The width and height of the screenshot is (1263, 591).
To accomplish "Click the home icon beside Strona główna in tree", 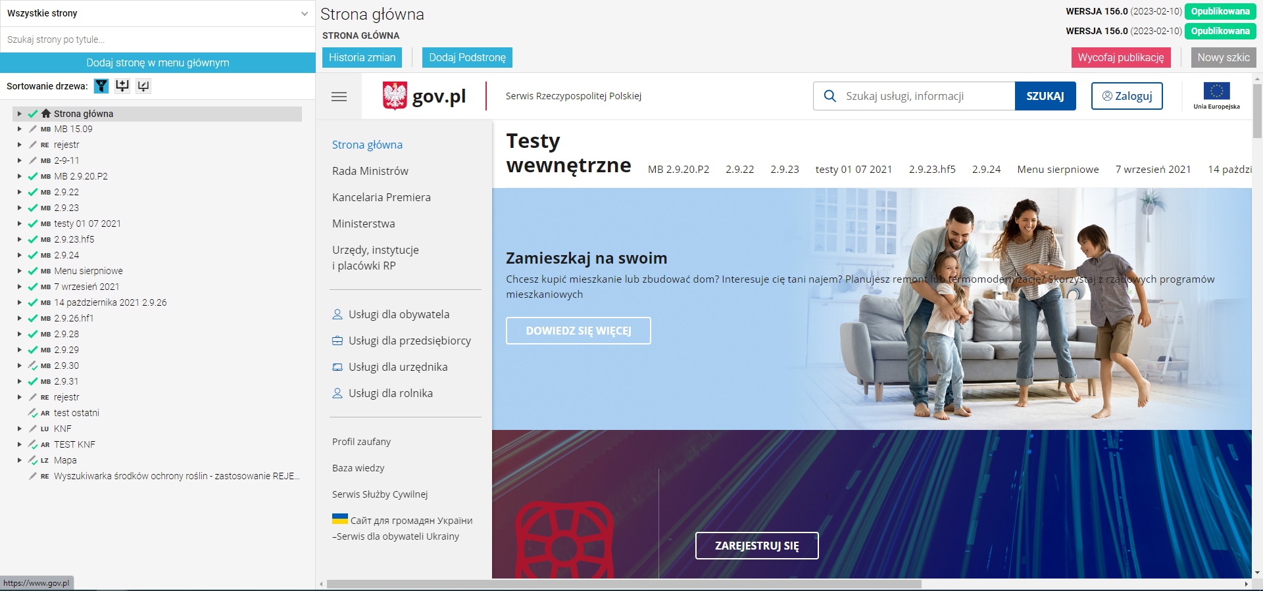I will (46, 114).
